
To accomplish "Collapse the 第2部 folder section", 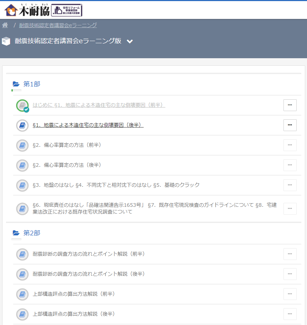I will [x=16, y=233].
